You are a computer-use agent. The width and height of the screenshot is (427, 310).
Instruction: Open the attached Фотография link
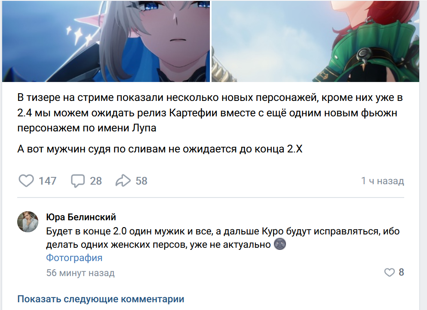[x=74, y=258]
